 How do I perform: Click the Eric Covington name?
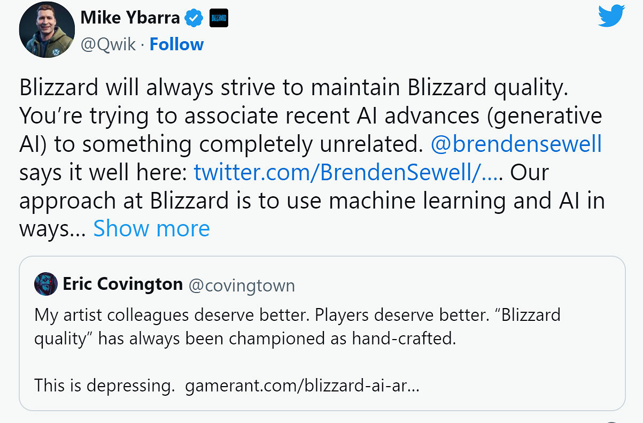tap(122, 284)
